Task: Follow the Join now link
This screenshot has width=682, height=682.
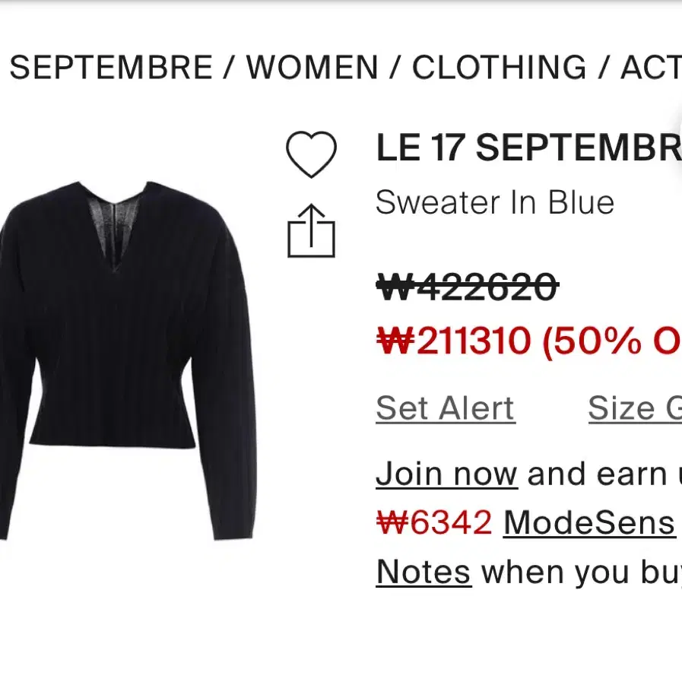Action: click(x=447, y=474)
